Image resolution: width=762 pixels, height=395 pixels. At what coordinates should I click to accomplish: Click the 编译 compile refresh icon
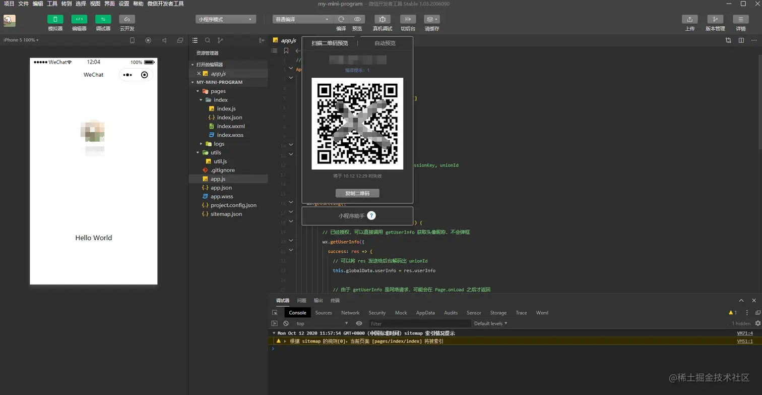(x=341, y=19)
